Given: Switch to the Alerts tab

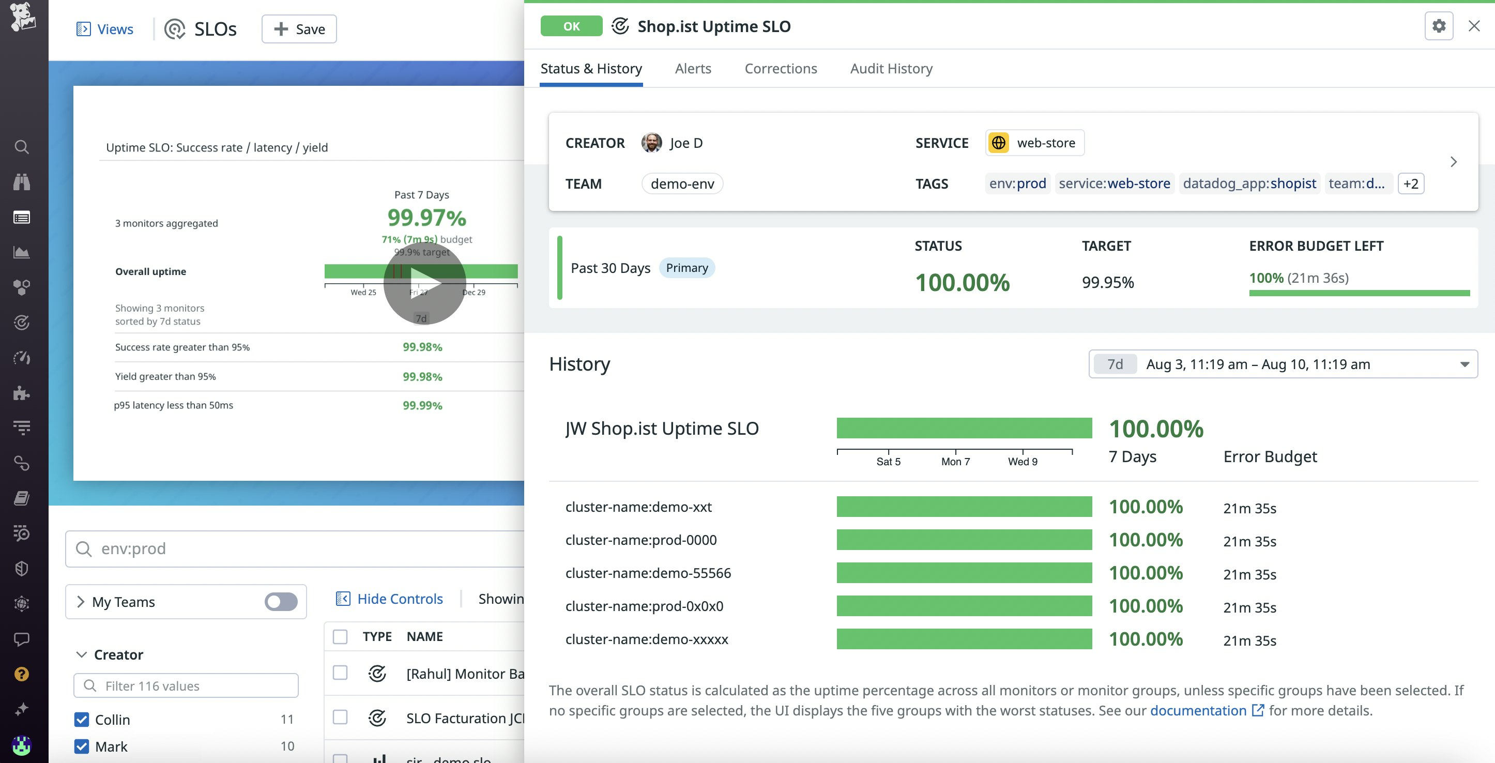Looking at the screenshot, I should tap(693, 68).
